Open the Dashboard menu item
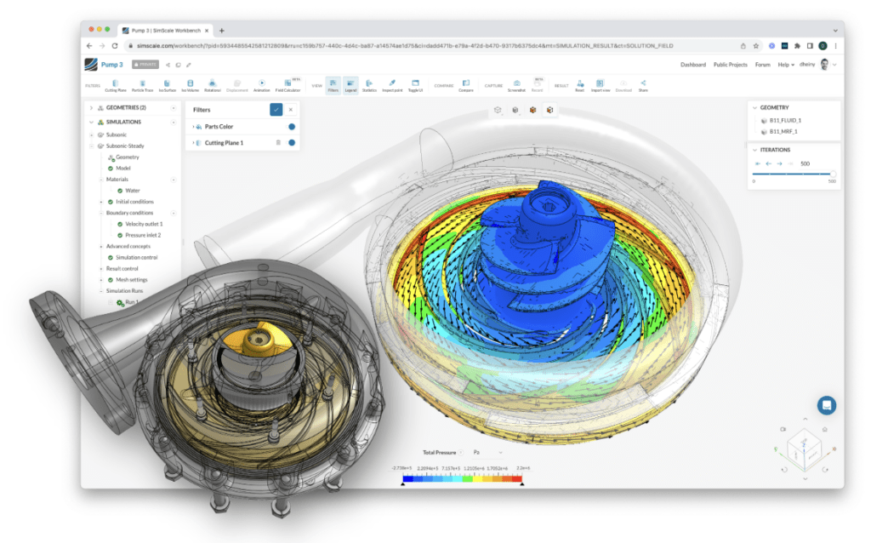This screenshot has height=543, width=871. point(694,64)
